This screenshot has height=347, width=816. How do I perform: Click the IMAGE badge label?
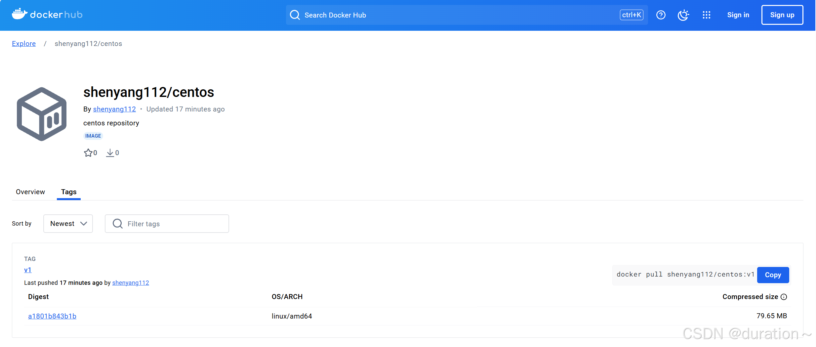93,136
